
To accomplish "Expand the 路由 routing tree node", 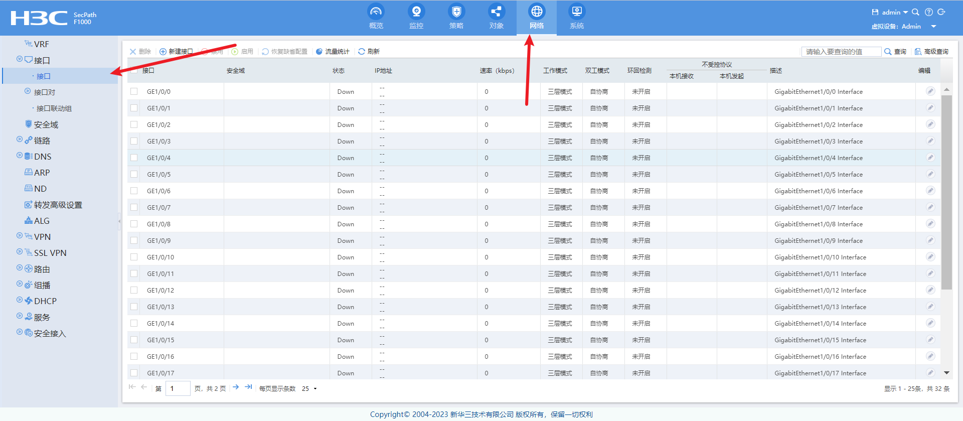I will (20, 268).
